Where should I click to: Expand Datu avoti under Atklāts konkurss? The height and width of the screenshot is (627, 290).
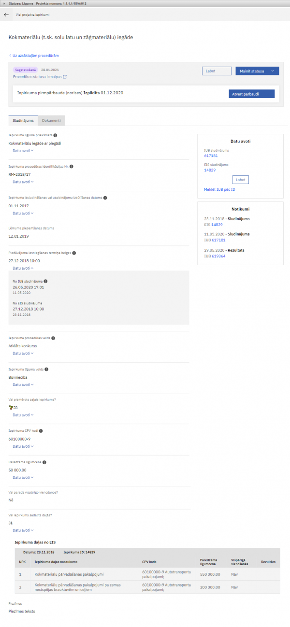click(x=23, y=353)
